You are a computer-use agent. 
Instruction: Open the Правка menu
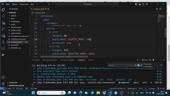click(15, 4)
